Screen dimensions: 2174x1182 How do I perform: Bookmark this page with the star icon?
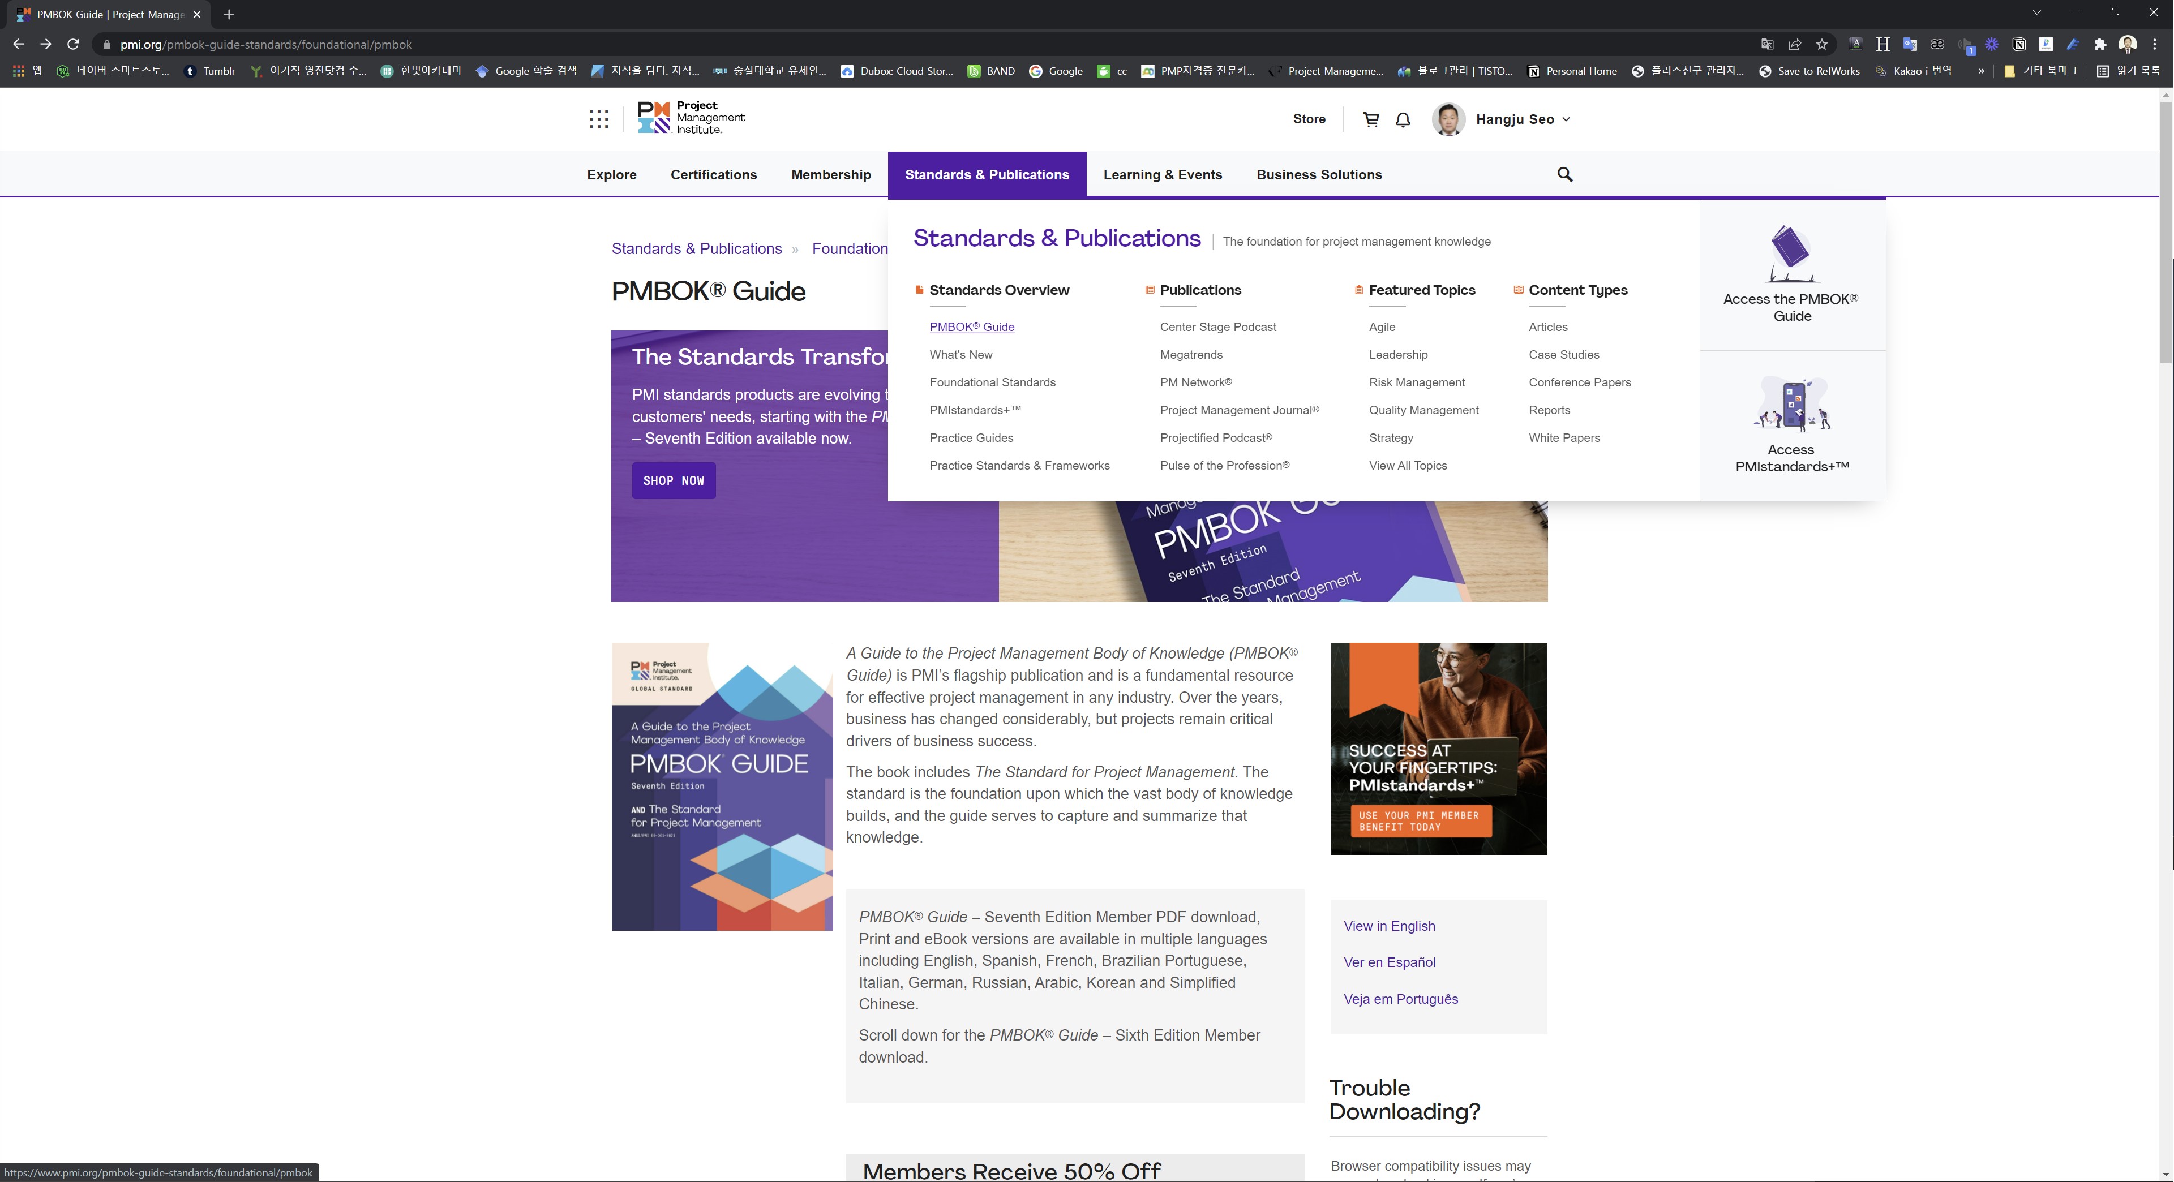pyautogui.click(x=1821, y=45)
